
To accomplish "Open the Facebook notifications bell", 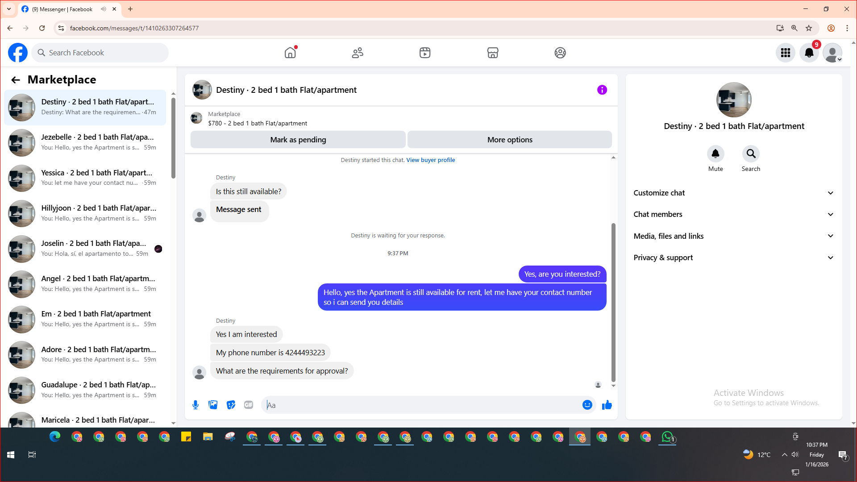I will click(x=809, y=53).
